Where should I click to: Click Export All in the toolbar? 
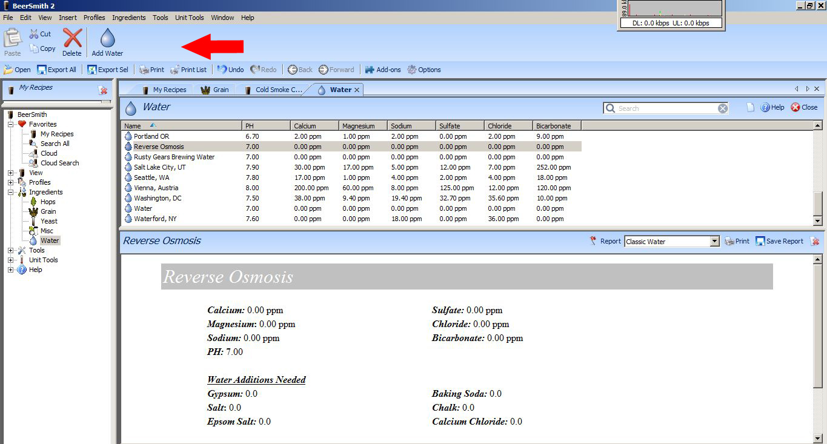click(56, 70)
